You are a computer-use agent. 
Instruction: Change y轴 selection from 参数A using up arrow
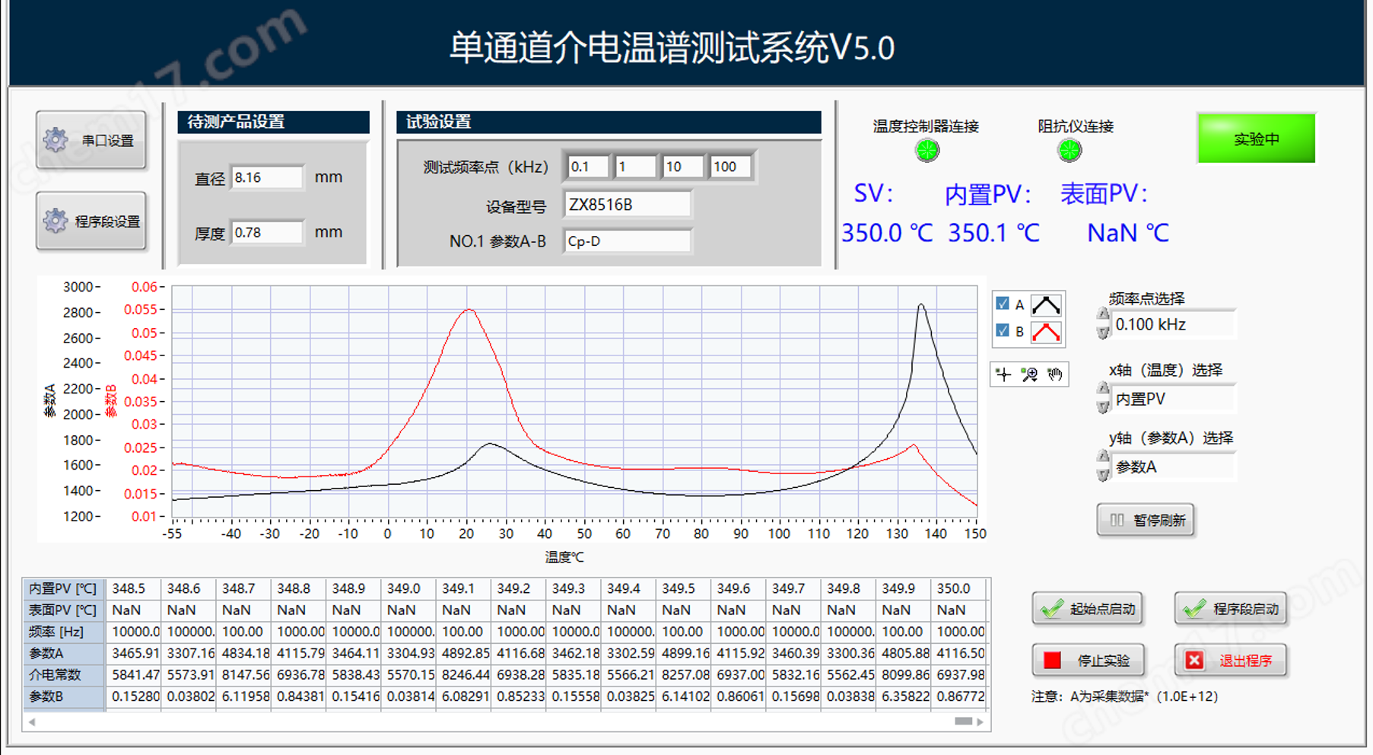[x=1102, y=455]
